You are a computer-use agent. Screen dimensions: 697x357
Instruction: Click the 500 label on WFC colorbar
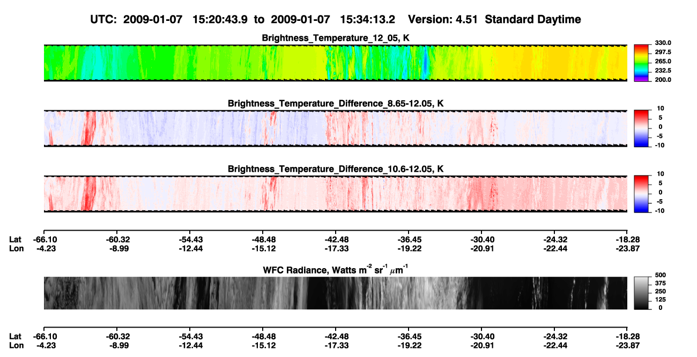(659, 275)
